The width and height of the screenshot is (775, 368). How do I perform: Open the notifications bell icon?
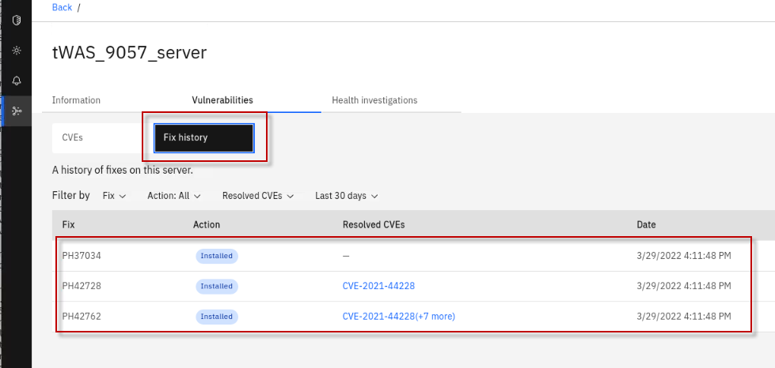(x=17, y=81)
